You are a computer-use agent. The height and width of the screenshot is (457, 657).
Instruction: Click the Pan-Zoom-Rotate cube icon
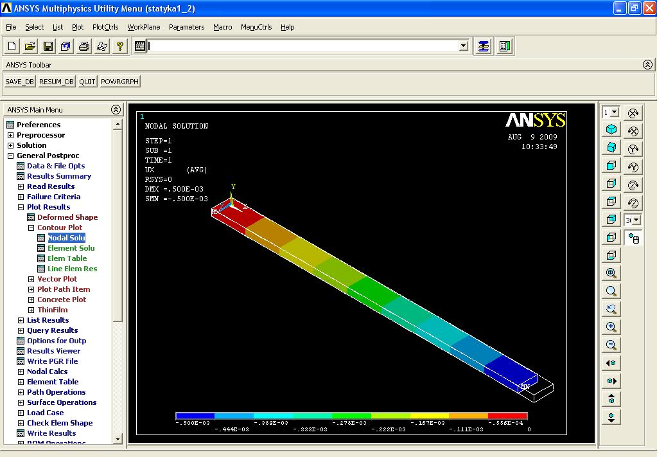coord(66,46)
